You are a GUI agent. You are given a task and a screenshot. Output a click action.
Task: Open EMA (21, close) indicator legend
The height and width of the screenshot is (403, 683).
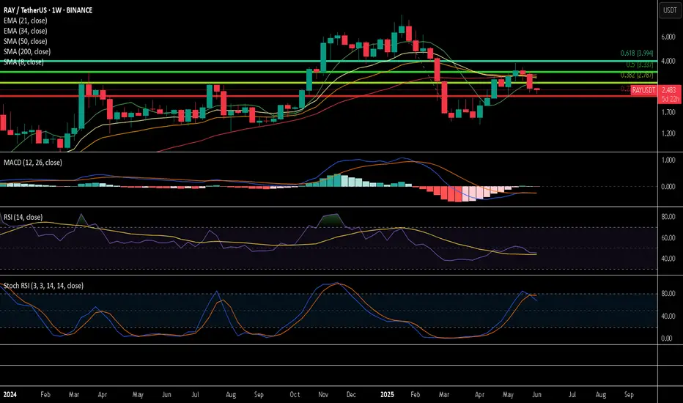tap(25, 21)
